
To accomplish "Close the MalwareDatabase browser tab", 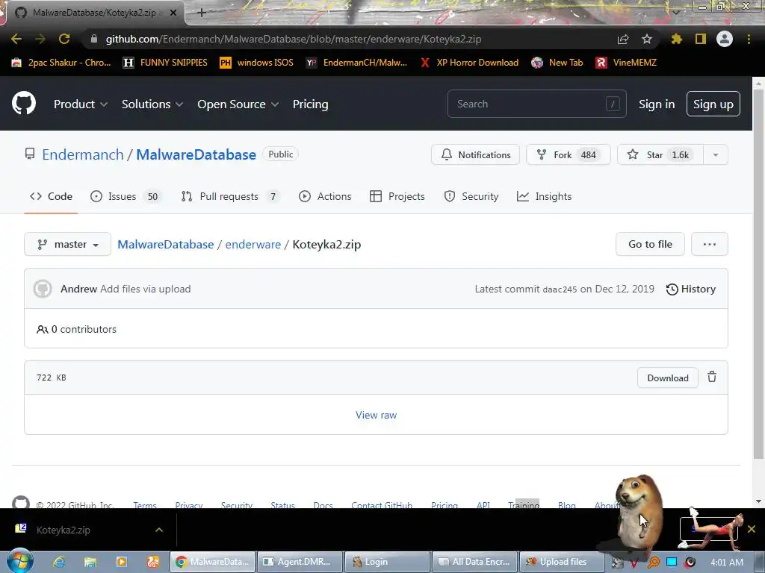I will (x=173, y=13).
